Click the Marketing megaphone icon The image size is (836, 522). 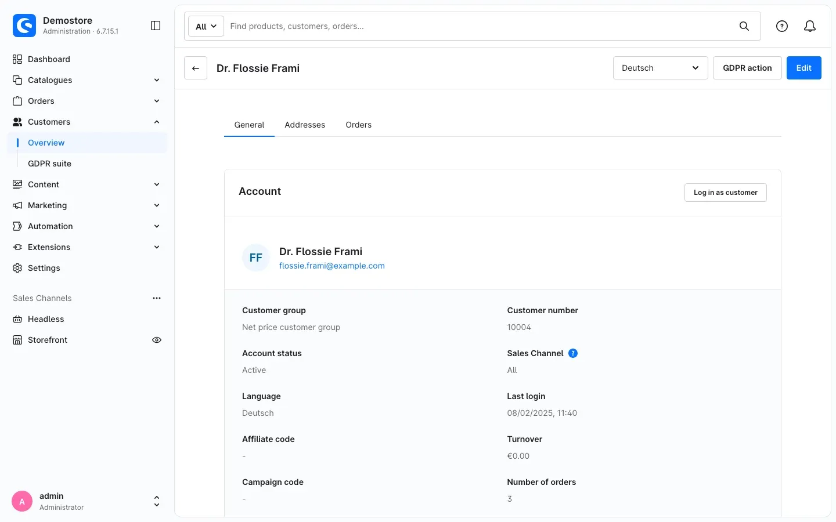point(17,205)
